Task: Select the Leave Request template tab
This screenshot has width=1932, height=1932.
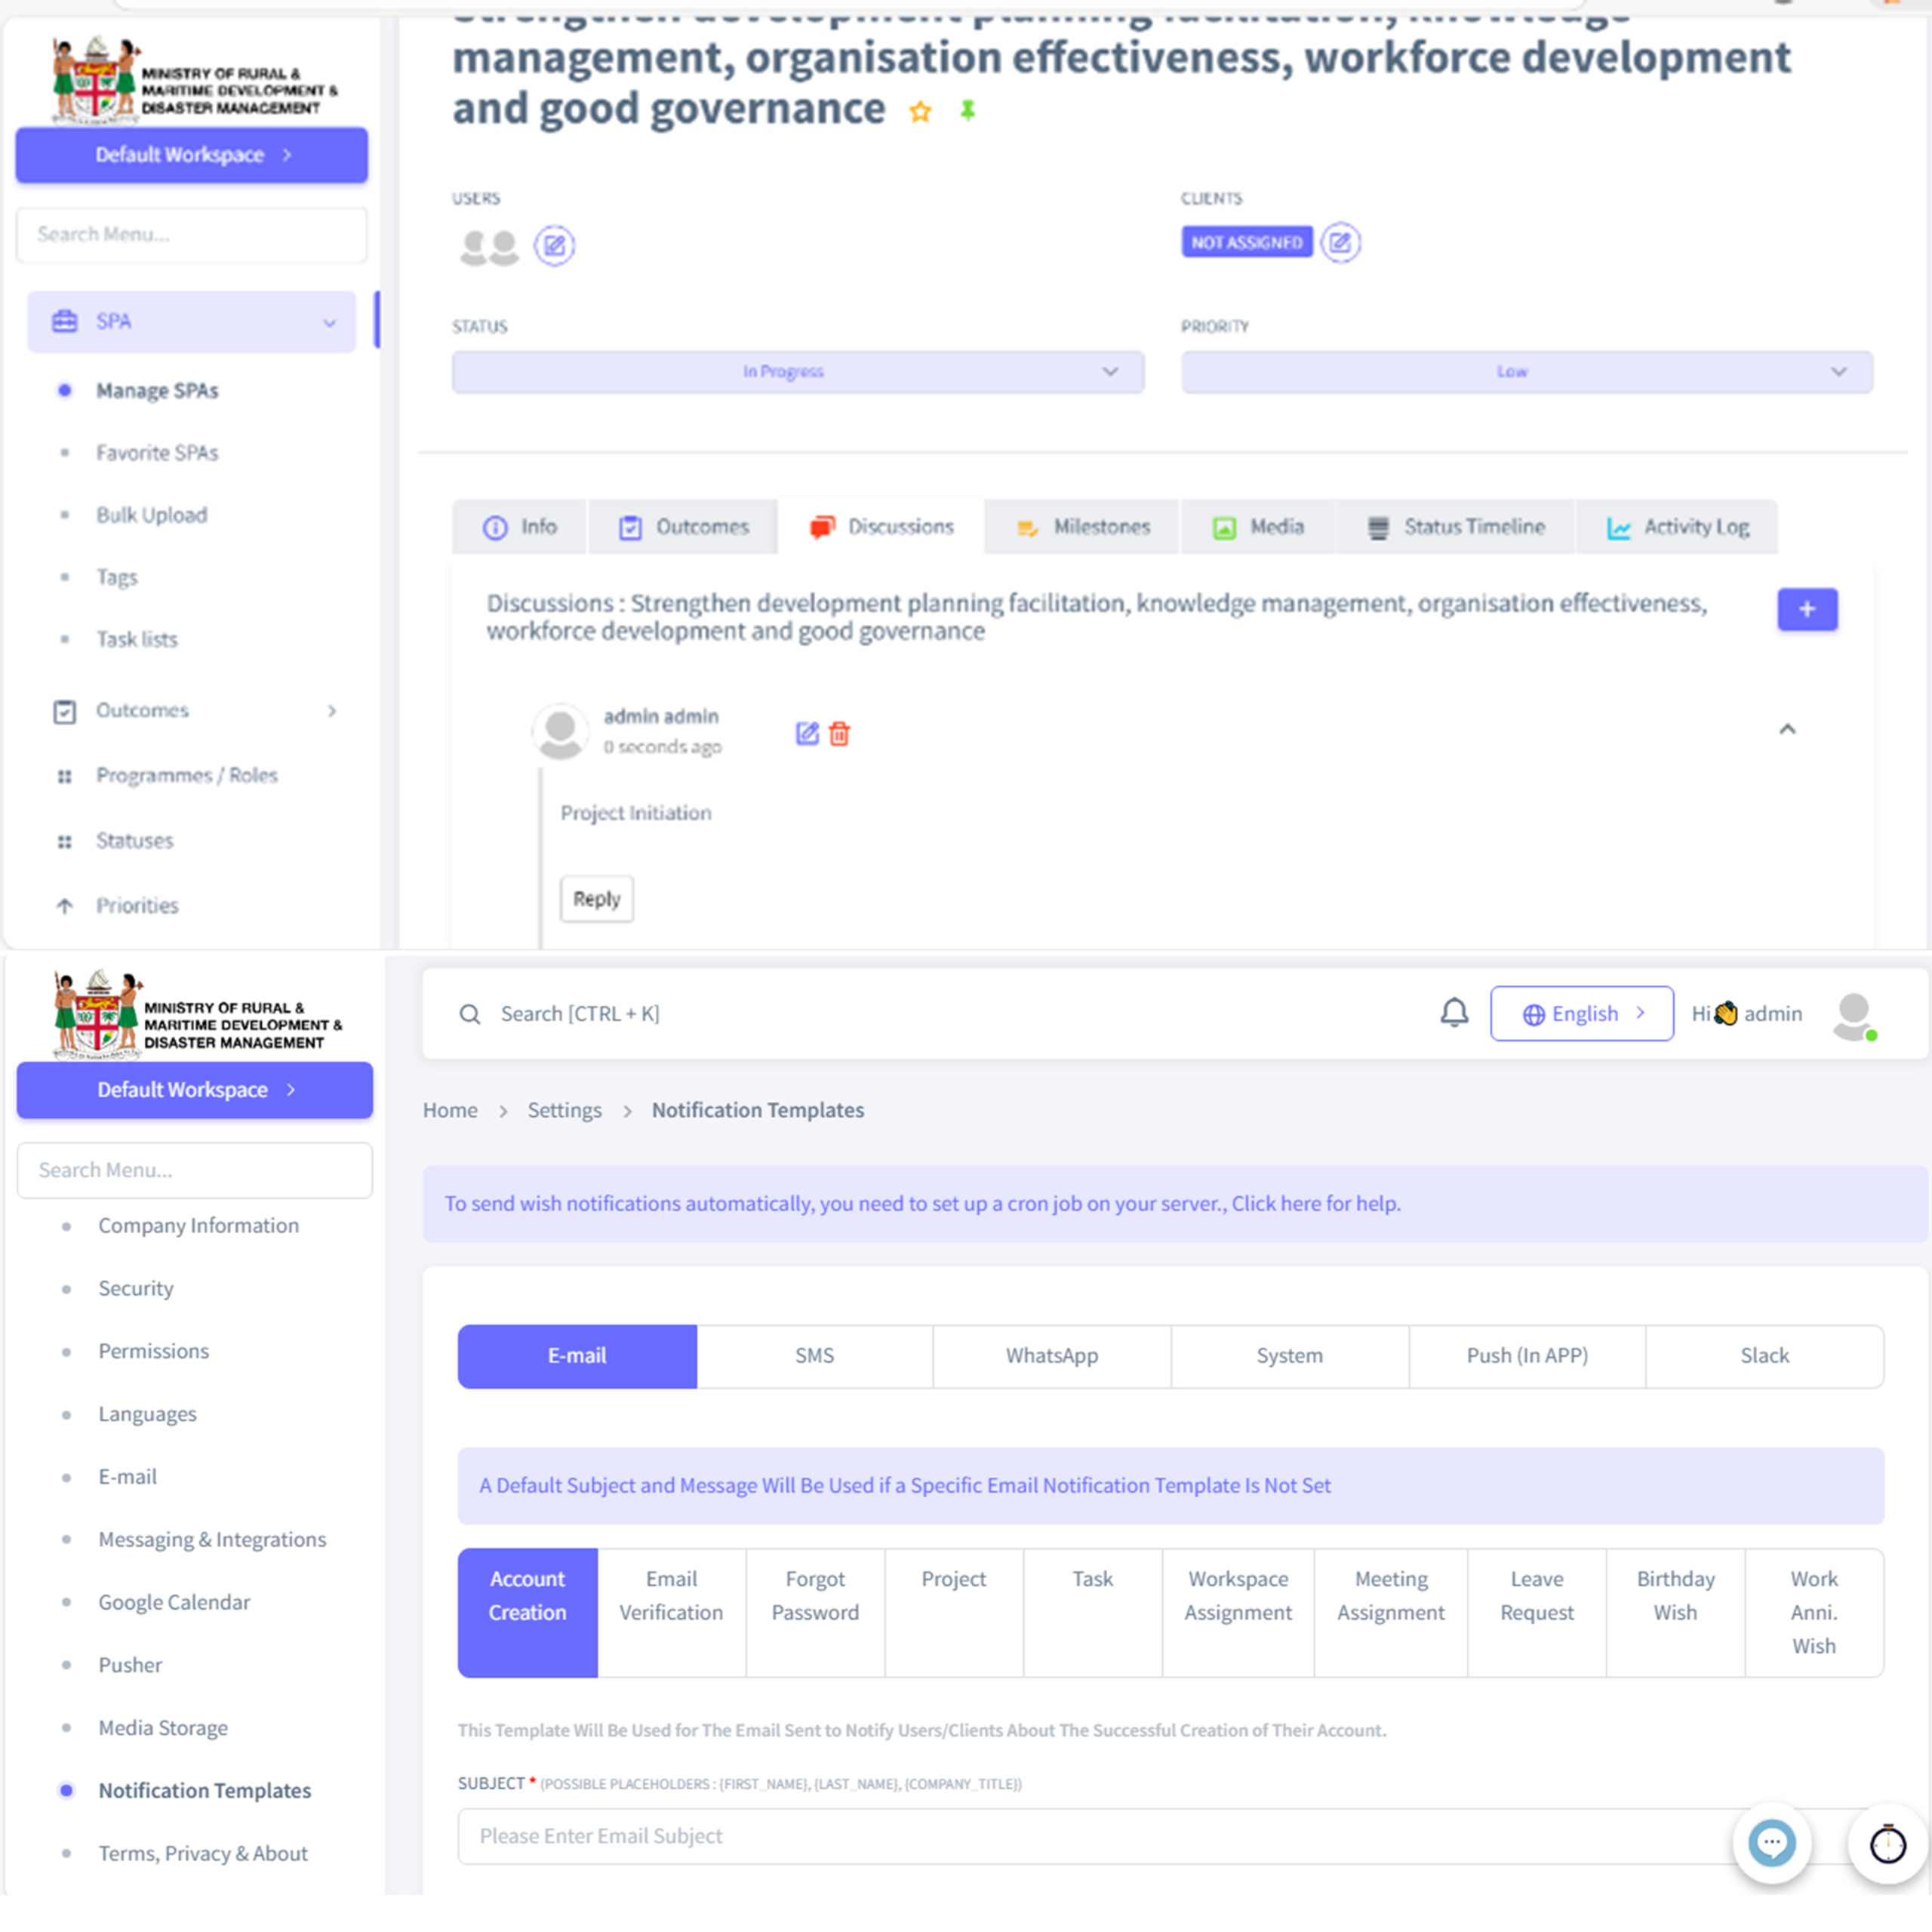Action: pyautogui.click(x=1536, y=1612)
